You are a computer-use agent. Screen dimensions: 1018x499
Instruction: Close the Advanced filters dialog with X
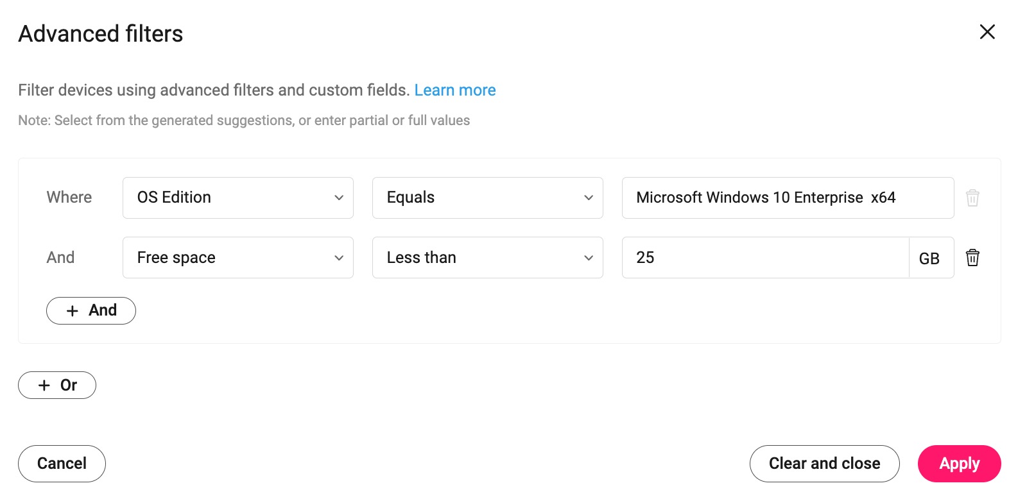[x=987, y=32]
